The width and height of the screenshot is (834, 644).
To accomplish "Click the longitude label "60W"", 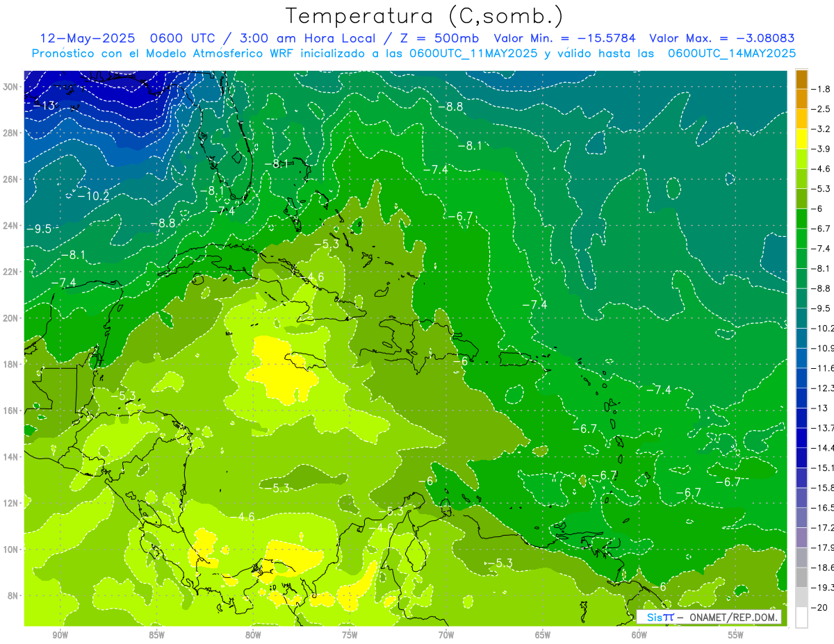I will pos(639,636).
